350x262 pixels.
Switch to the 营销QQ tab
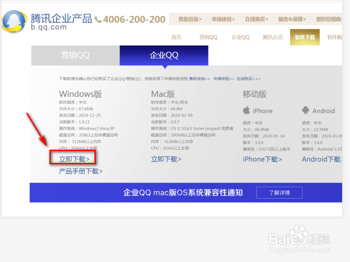[75, 55]
